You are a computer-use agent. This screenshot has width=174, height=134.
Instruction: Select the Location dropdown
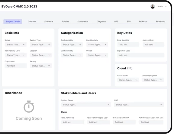[x=41, y=55]
